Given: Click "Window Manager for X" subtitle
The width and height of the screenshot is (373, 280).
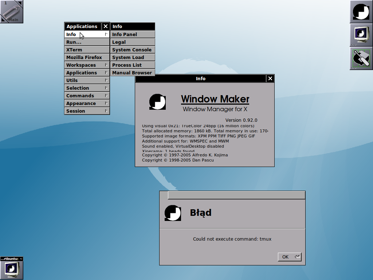Looking at the screenshot, I should point(215,109).
